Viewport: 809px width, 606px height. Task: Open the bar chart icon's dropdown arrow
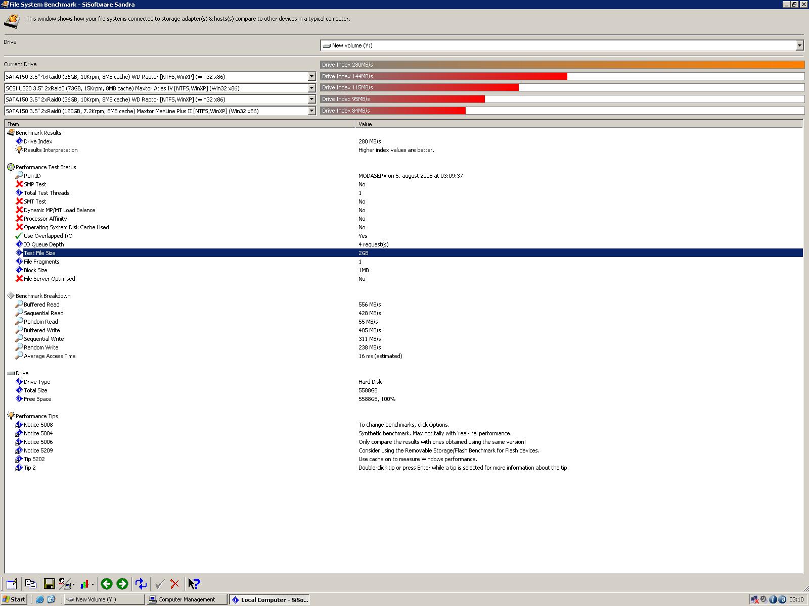93,584
